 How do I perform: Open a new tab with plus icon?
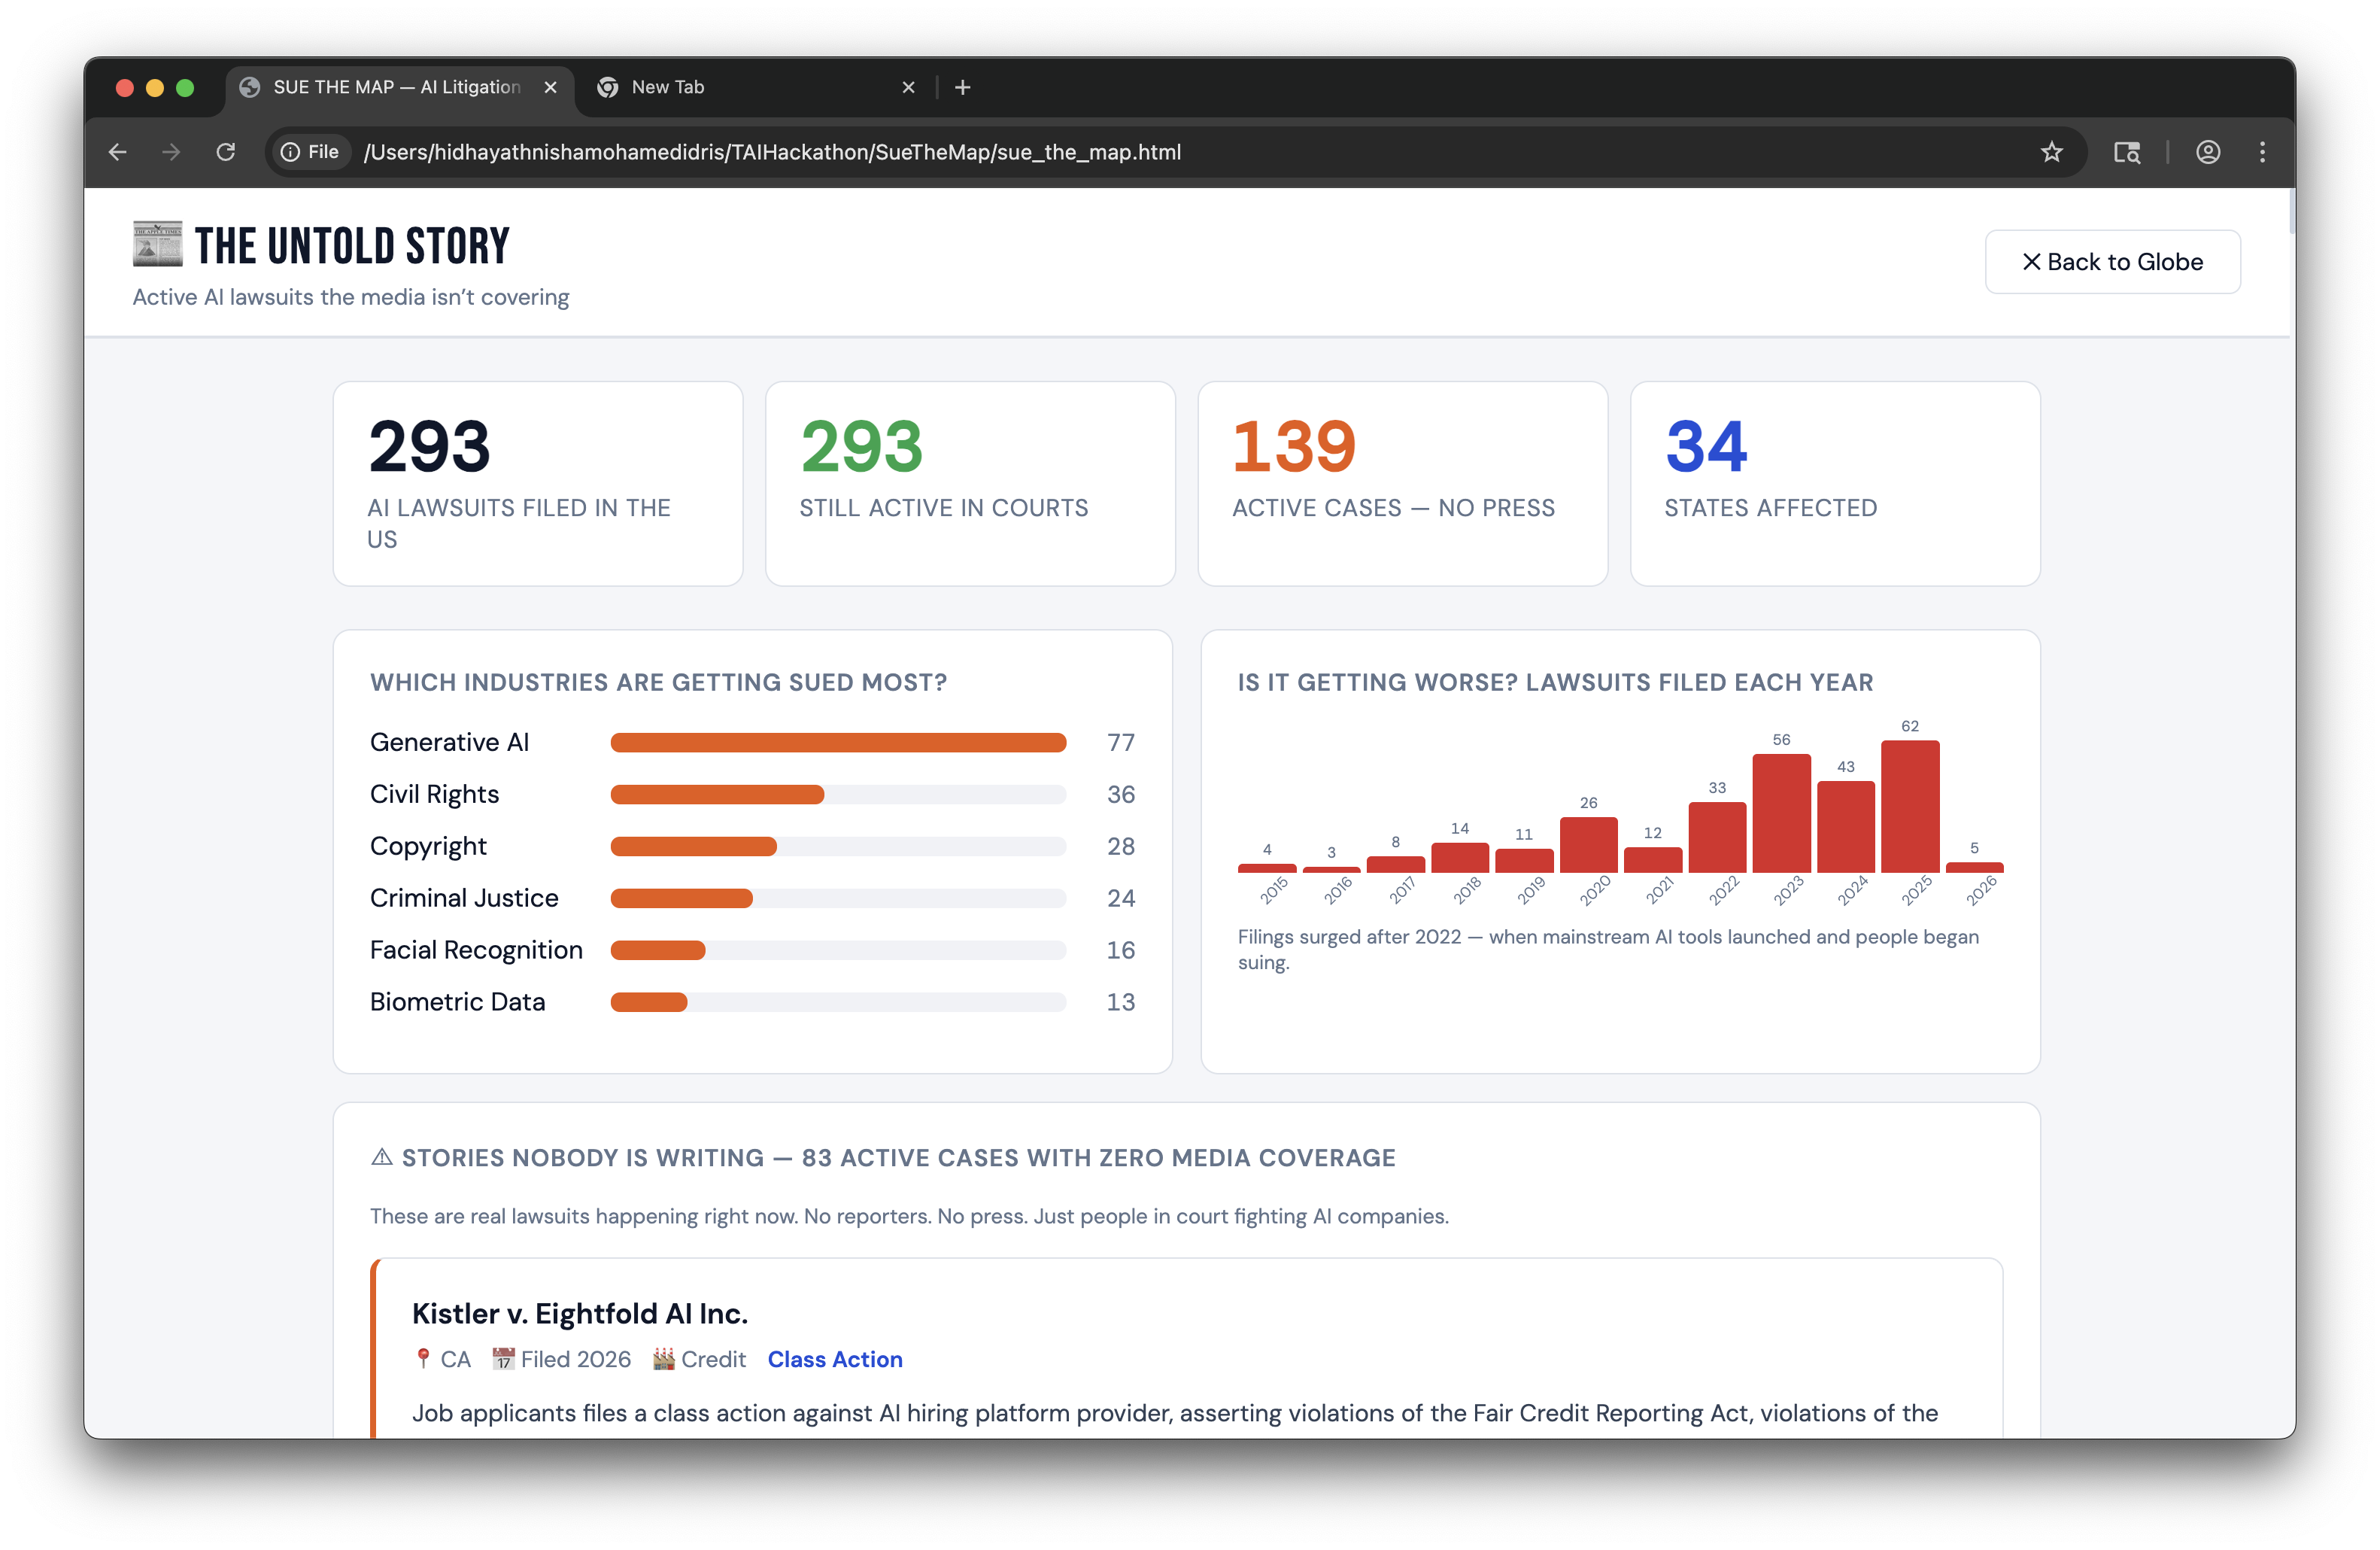[x=962, y=88]
